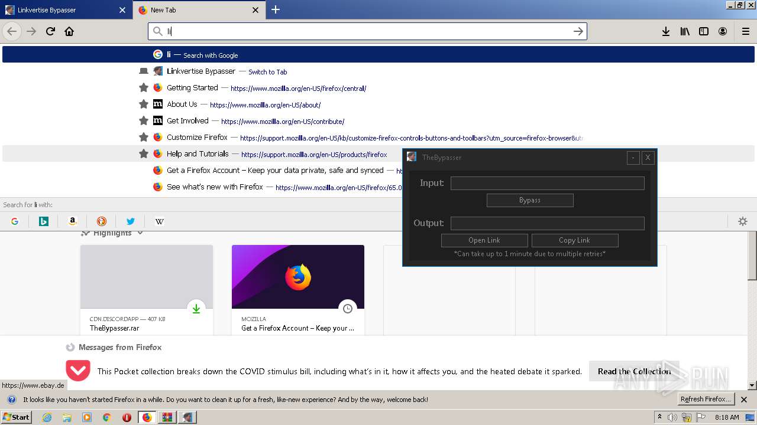Open Internet Explorer from the taskbar

pyautogui.click(x=47, y=417)
